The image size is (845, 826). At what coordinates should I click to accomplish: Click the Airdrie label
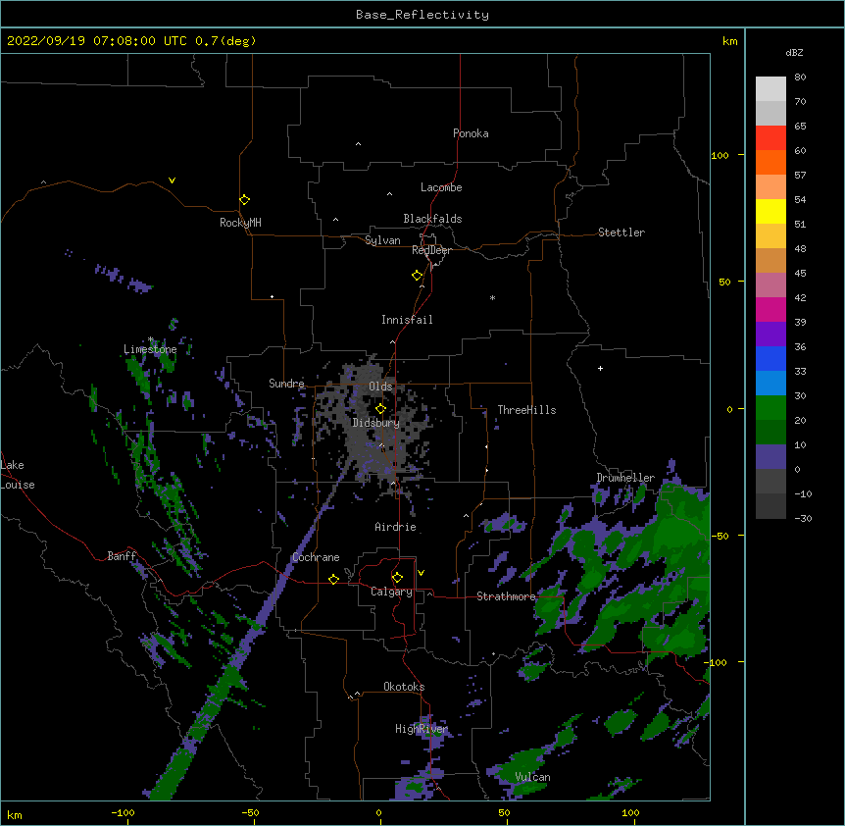(396, 527)
